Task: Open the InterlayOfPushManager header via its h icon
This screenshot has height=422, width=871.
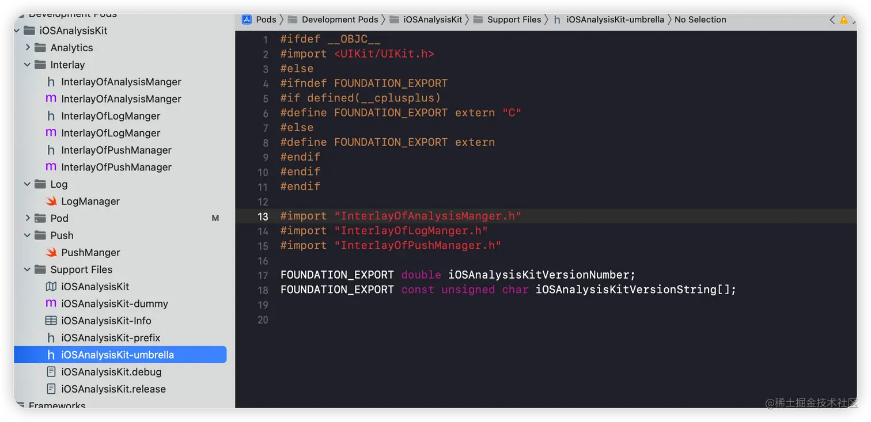Action: (51, 150)
